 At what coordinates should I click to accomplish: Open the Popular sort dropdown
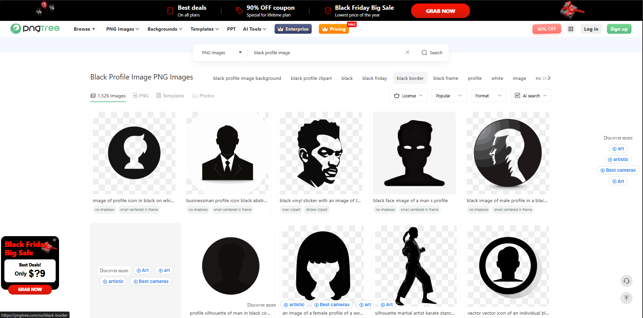pyautogui.click(x=449, y=96)
